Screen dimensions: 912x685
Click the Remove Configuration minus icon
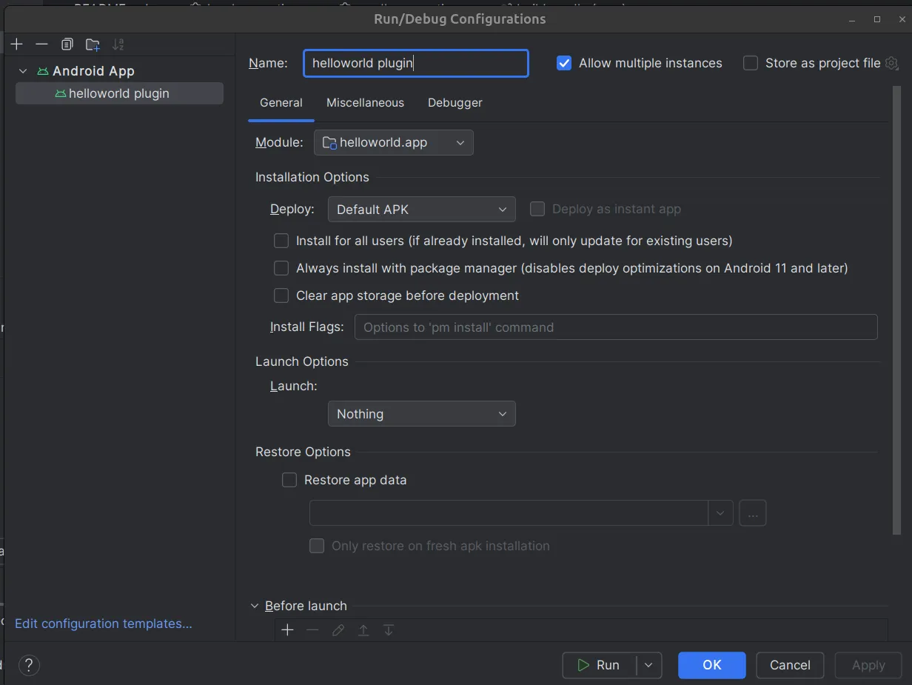pos(41,44)
